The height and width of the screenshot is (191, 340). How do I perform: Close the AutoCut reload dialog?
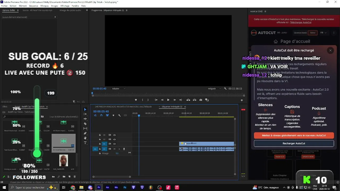[330, 50]
